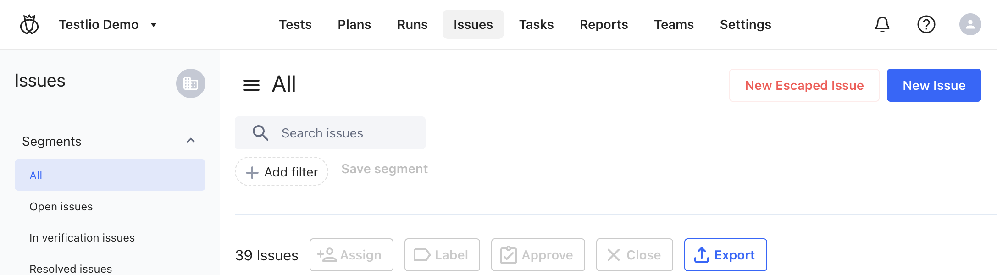Viewport: 997px width, 275px height.
Task: Report a New Escaped Issue
Action: 804,85
